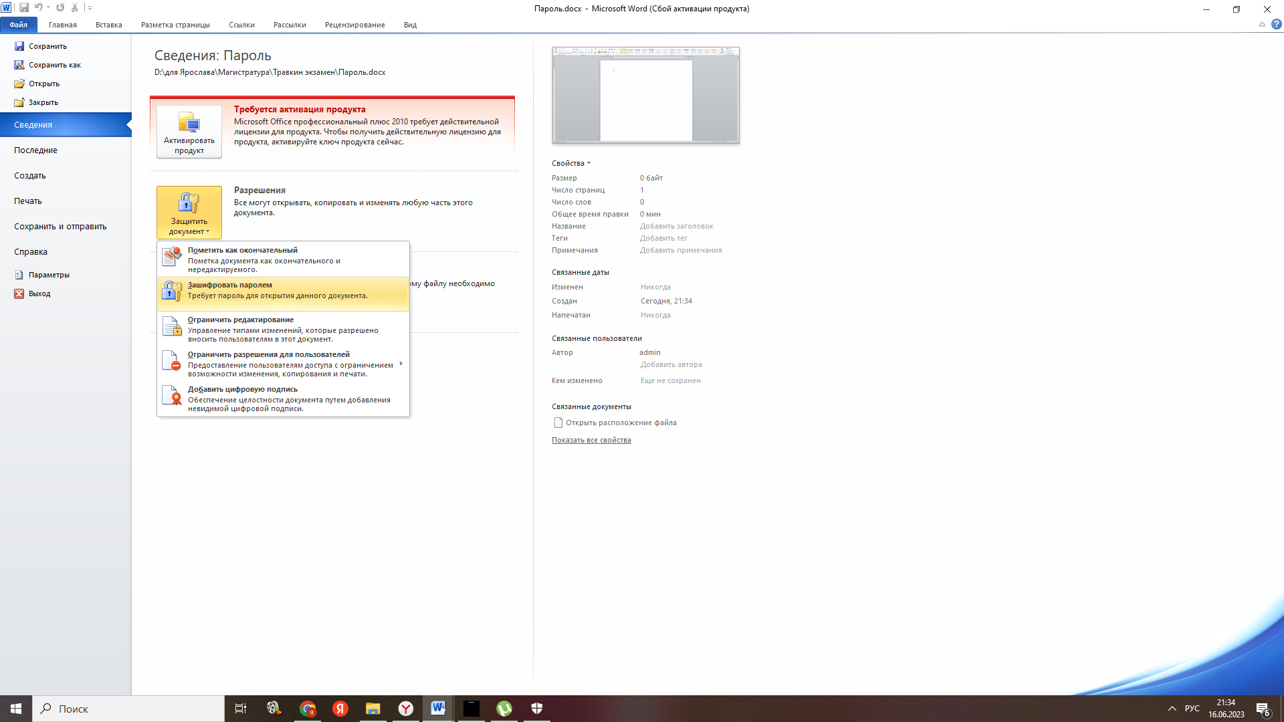The width and height of the screenshot is (1284, 722).
Task: Click Добавить тег field
Action: (x=663, y=238)
